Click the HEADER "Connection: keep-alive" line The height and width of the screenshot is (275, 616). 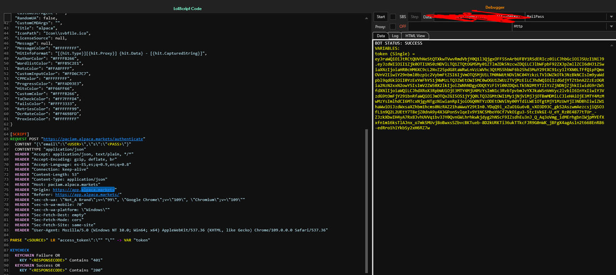[58, 169]
